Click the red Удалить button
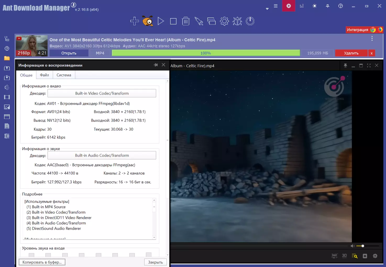The width and height of the screenshot is (386, 267). pos(351,53)
